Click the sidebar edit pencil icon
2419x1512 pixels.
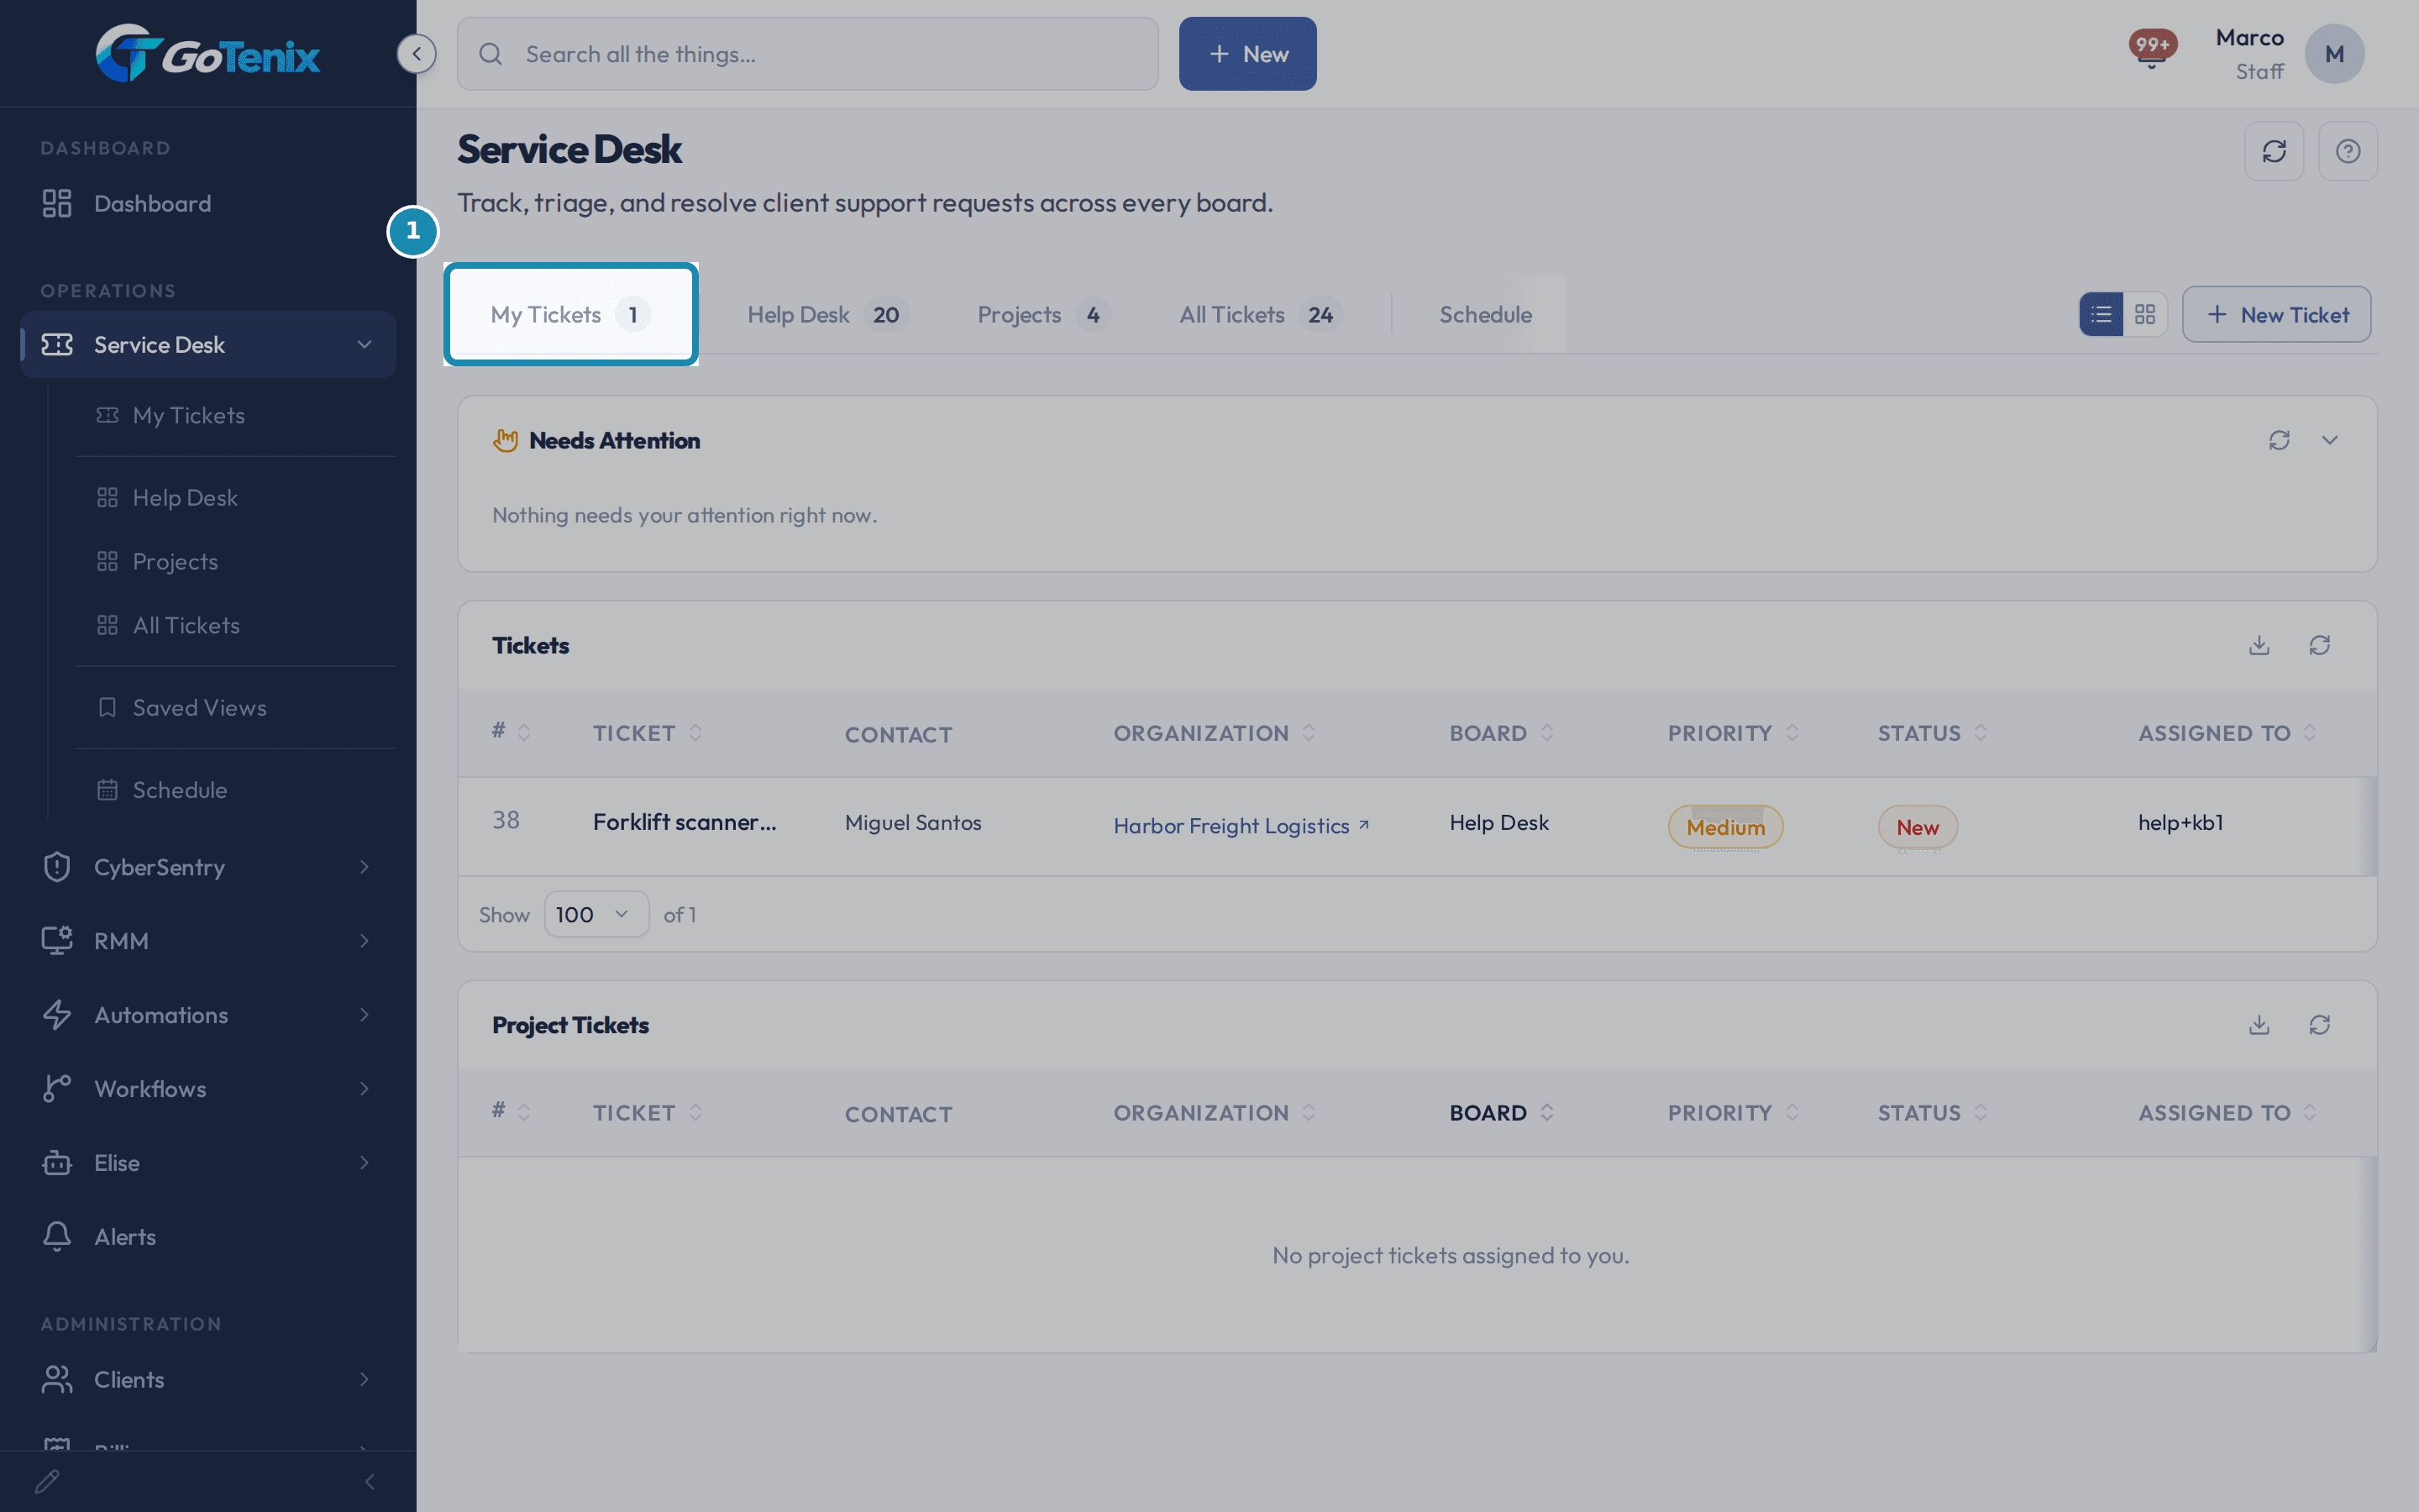pos(47,1481)
